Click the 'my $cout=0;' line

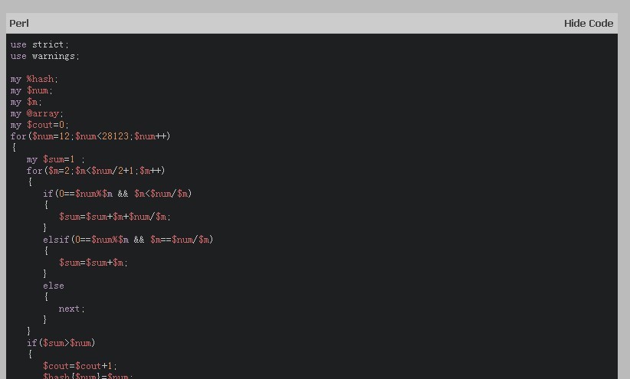point(39,125)
